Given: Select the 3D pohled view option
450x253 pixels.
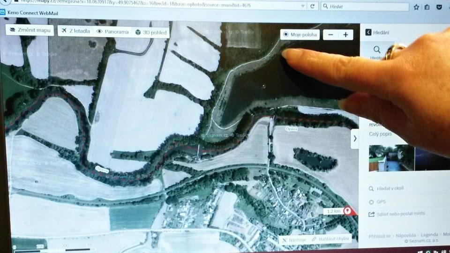Looking at the screenshot, I should click(151, 32).
